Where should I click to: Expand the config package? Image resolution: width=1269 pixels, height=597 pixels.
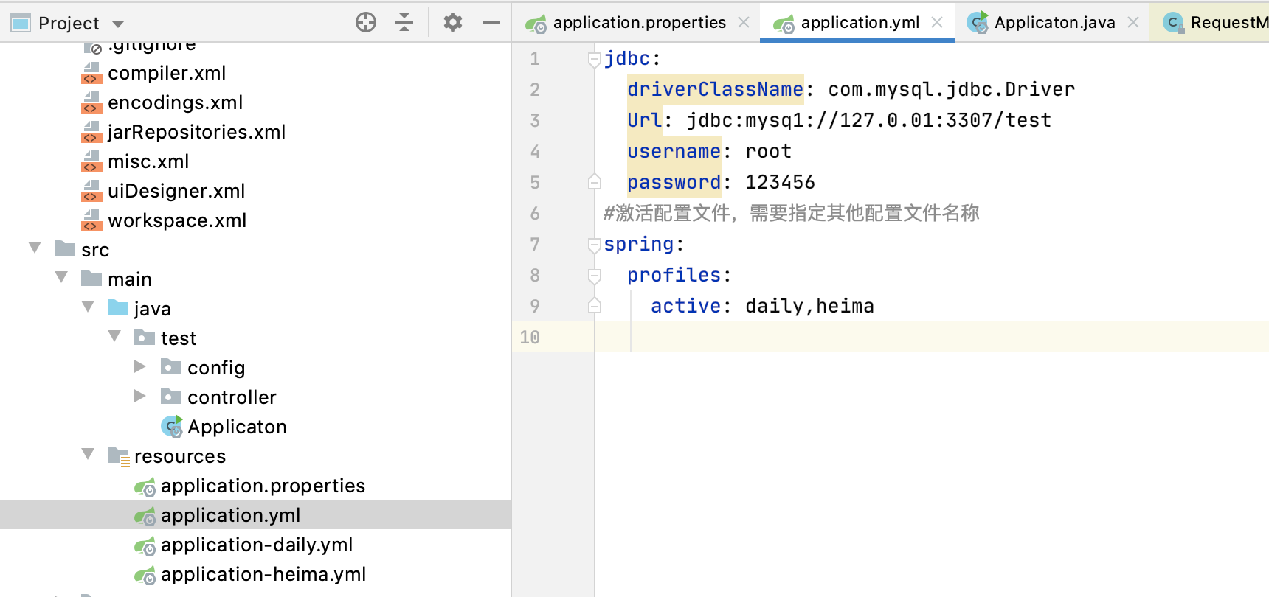(x=140, y=366)
